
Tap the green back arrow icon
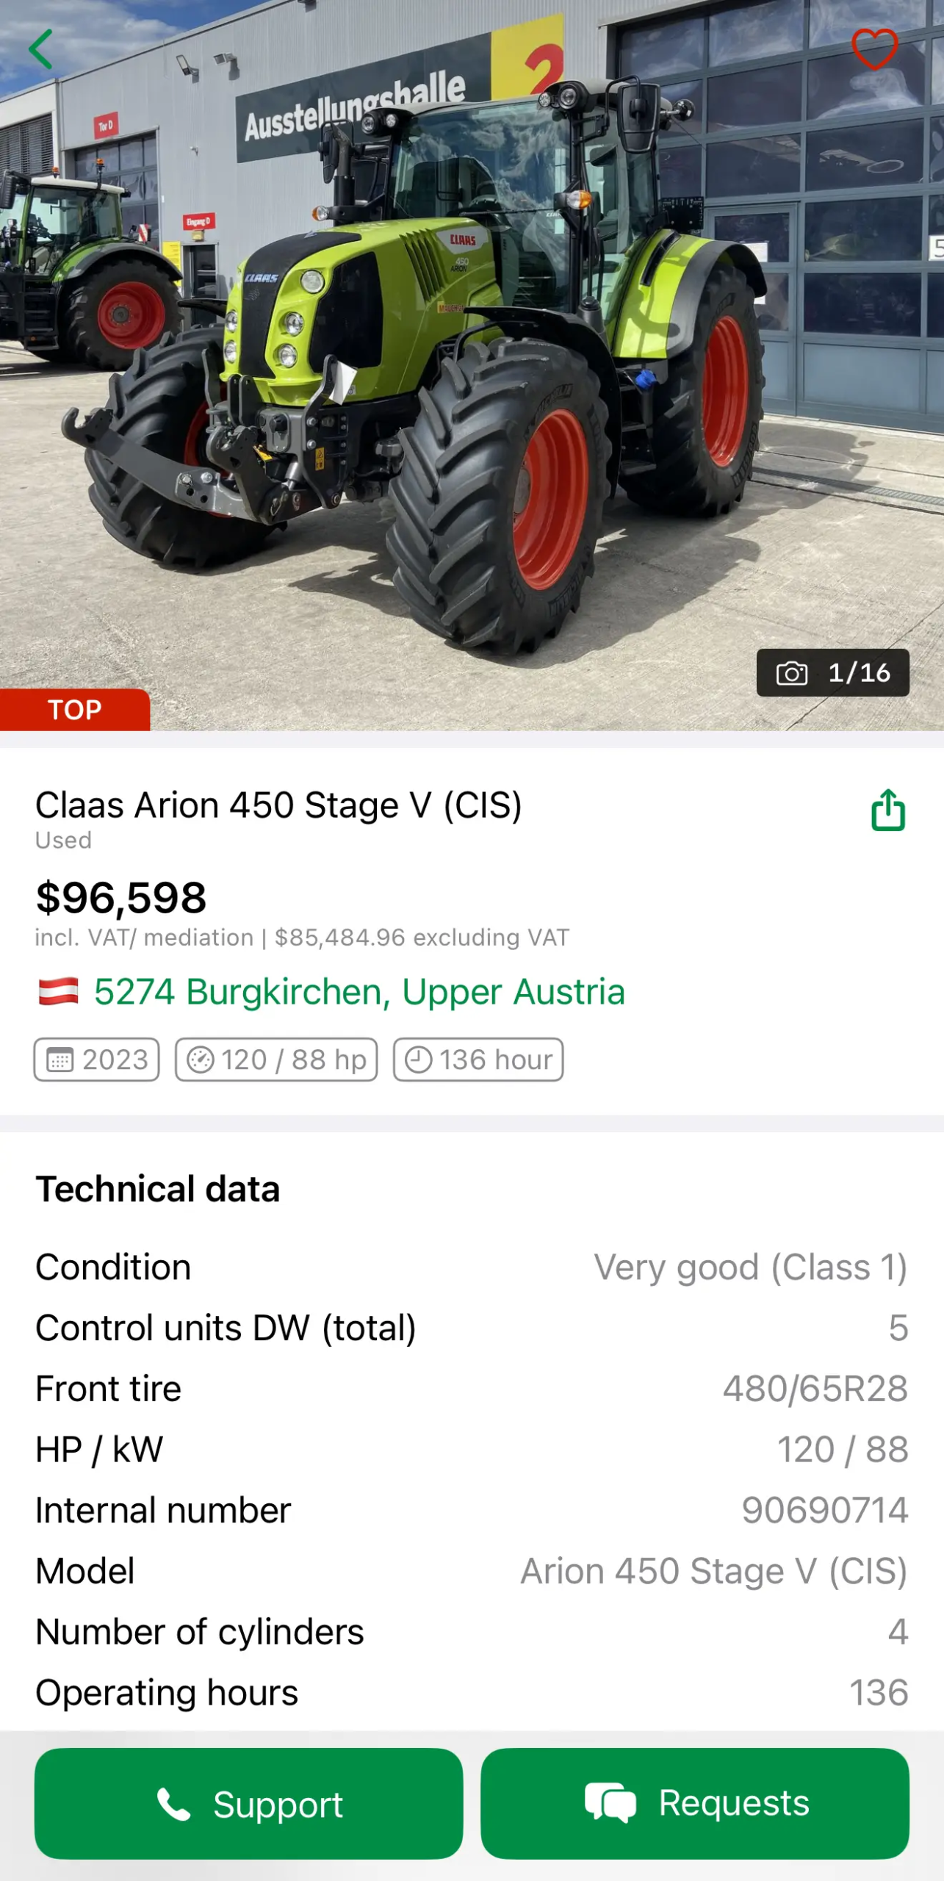[41, 49]
